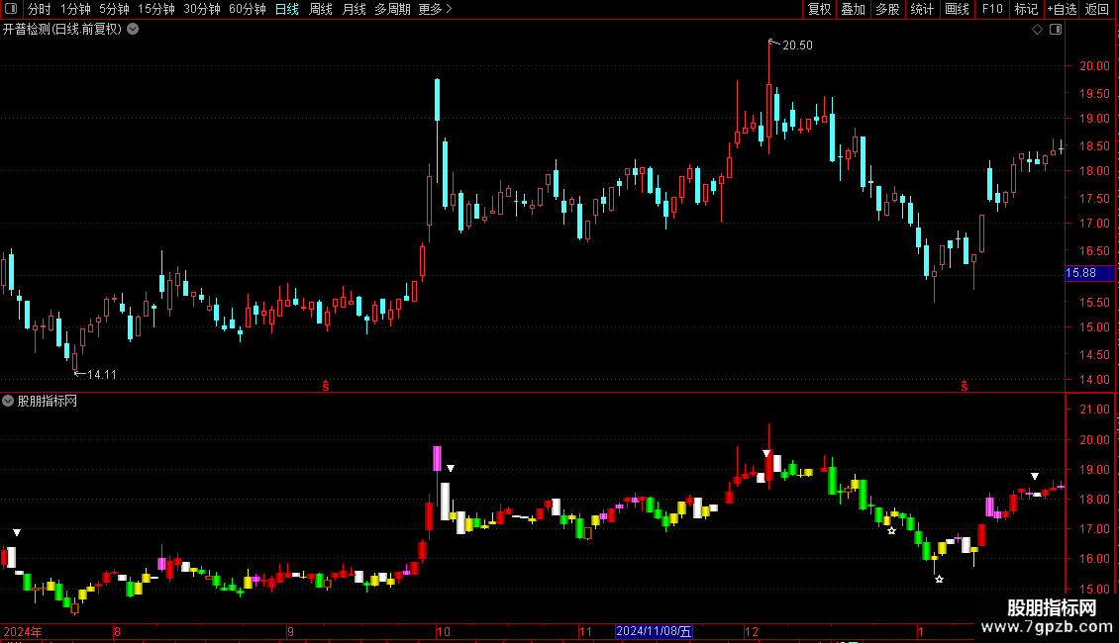Click the star marker near 15.00 level

point(939,579)
